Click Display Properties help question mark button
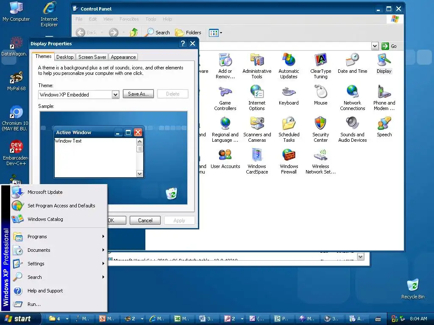This screenshot has width=434, height=325. (x=183, y=44)
